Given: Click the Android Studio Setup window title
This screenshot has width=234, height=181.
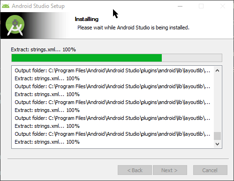Looking at the screenshot, I should [x=38, y=6].
